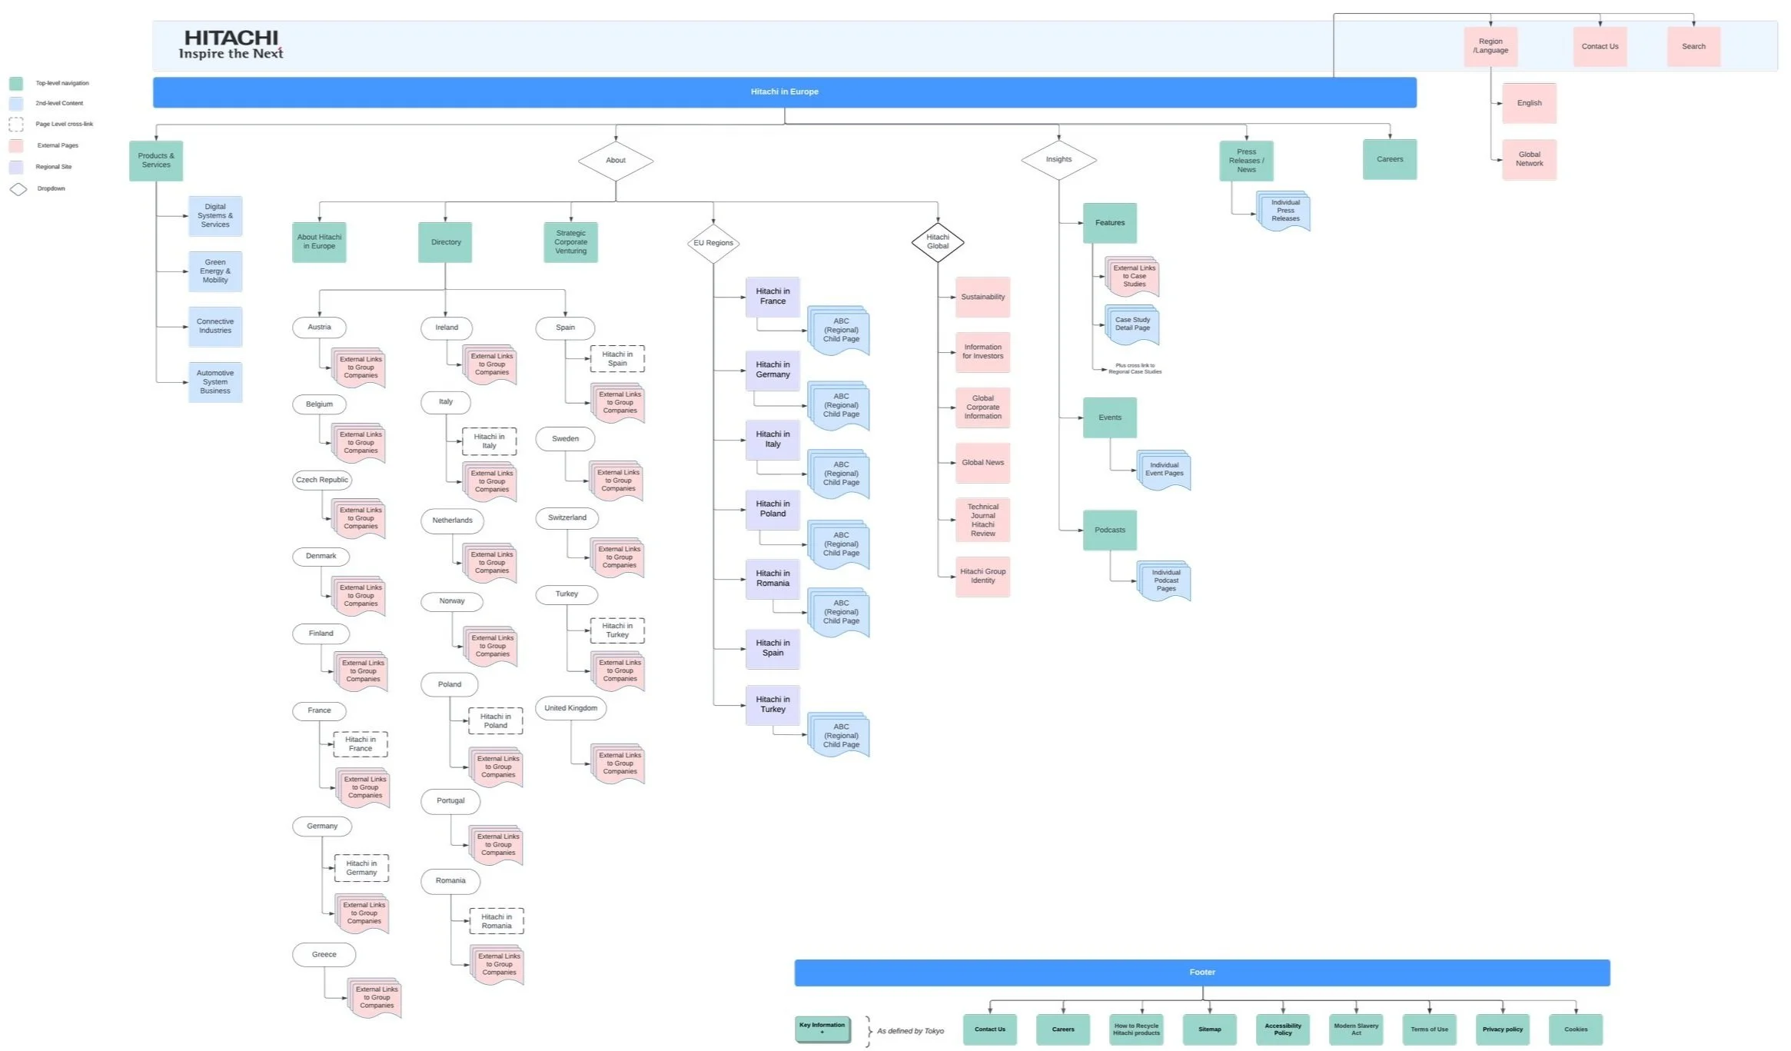Viewport: 1791px width, 1051px height.
Task: Select the Search box in header
Action: coord(1693,46)
